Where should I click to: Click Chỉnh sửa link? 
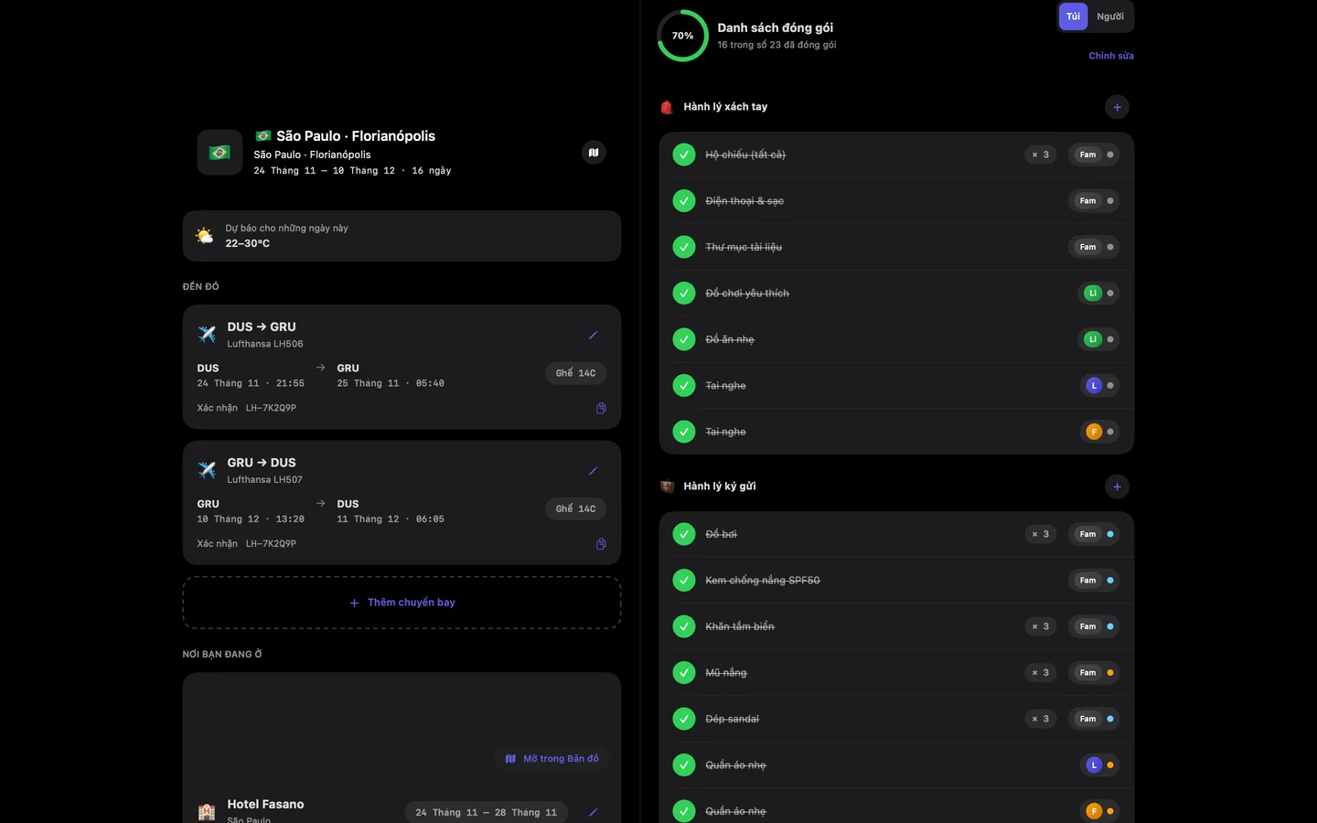1111,56
